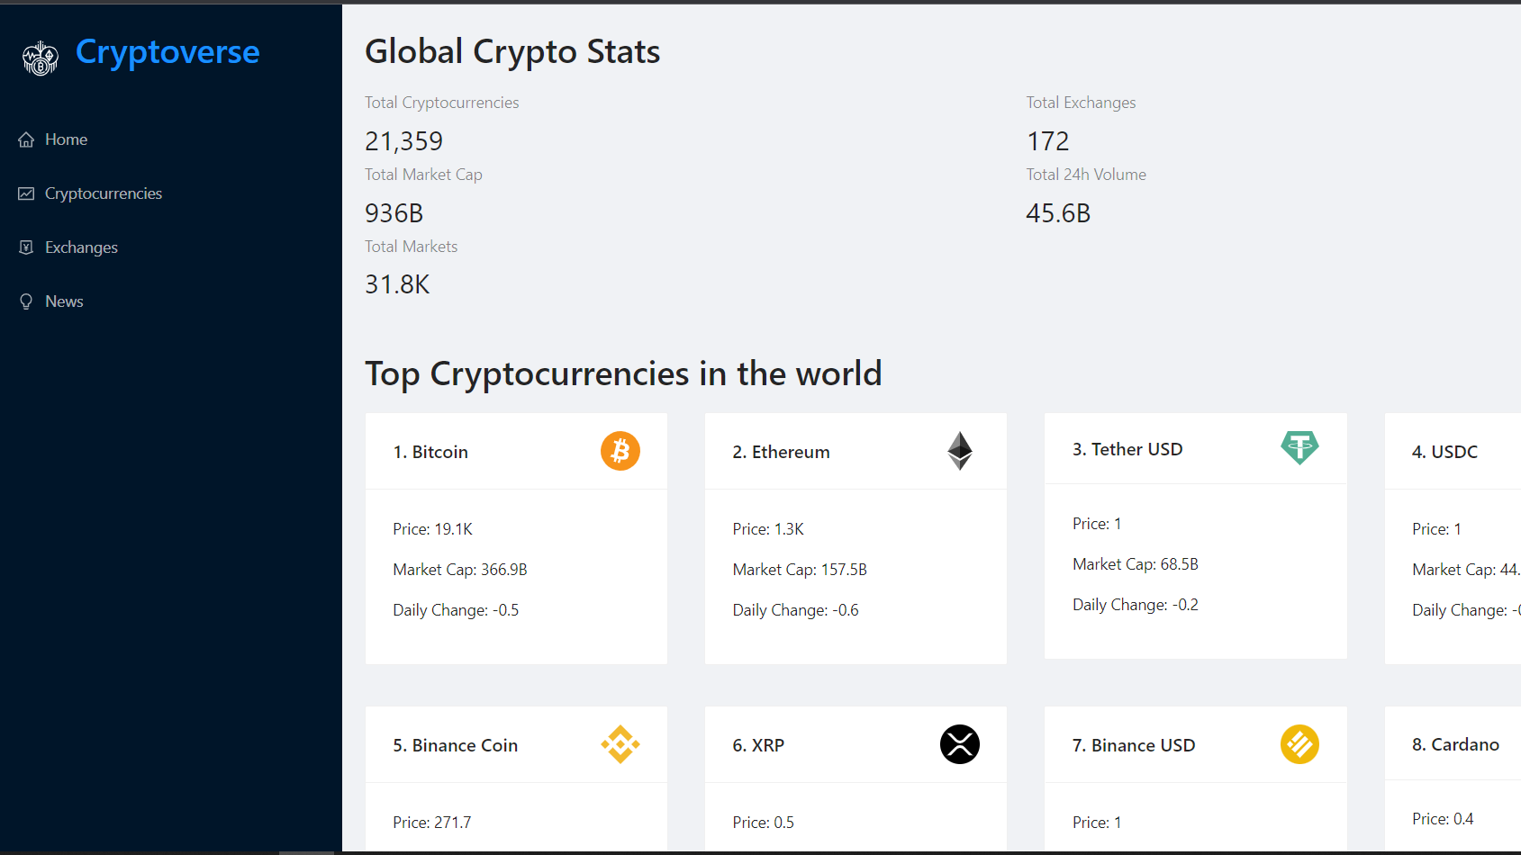Click the Exchanges sidebar icon
Viewport: 1521px width, 855px height.
pos(26,247)
